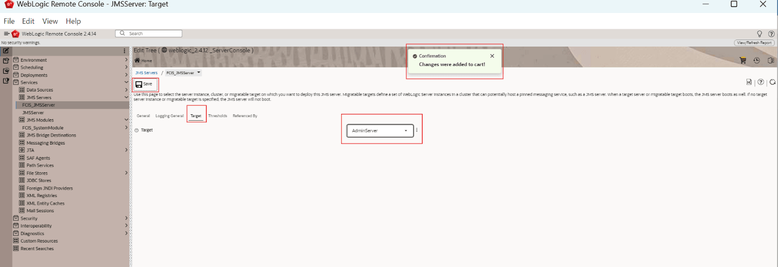Click the Save button
Screen dimensions: 778x267
pyautogui.click(x=145, y=84)
